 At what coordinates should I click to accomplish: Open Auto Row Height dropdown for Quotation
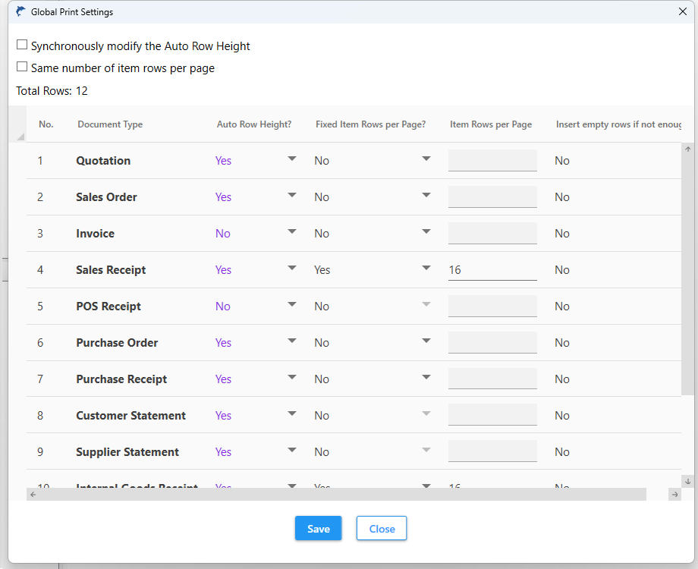pos(292,159)
